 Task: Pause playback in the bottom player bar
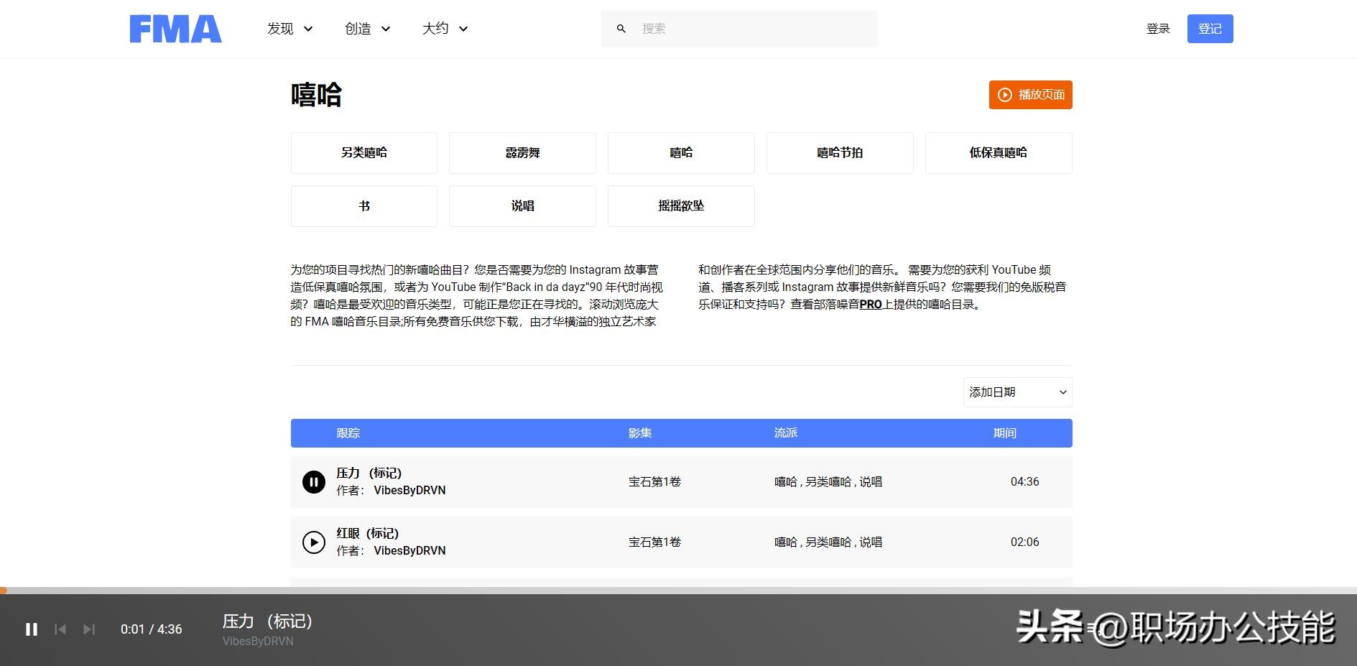(32, 629)
